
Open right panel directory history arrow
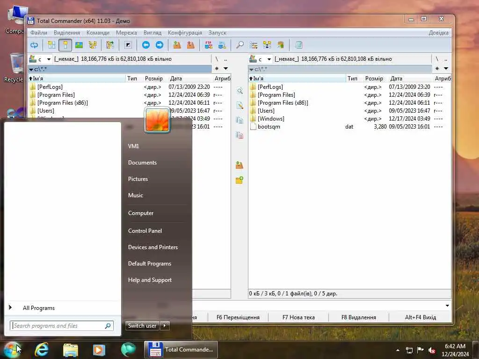(x=446, y=69)
